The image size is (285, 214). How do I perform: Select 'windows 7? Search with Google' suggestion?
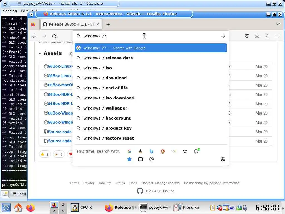coord(151,48)
